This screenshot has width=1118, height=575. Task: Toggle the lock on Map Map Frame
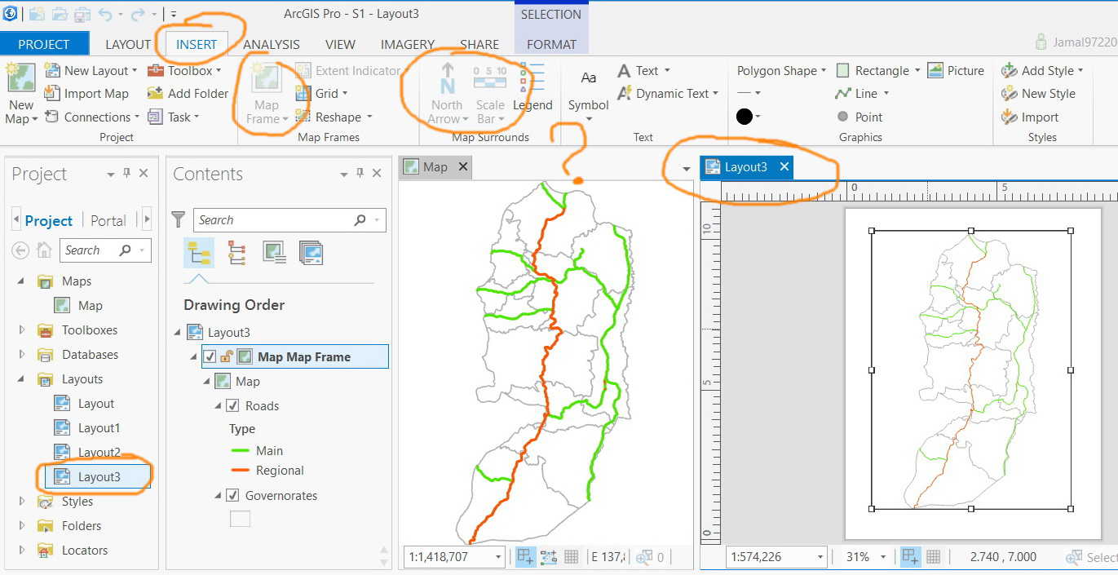coord(228,356)
